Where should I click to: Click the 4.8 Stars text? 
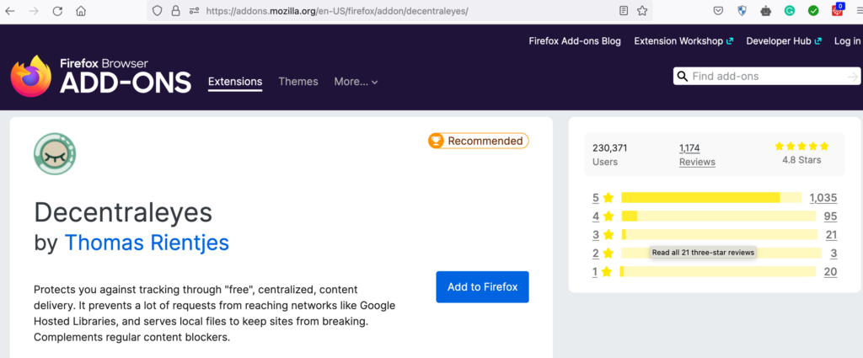(x=801, y=160)
